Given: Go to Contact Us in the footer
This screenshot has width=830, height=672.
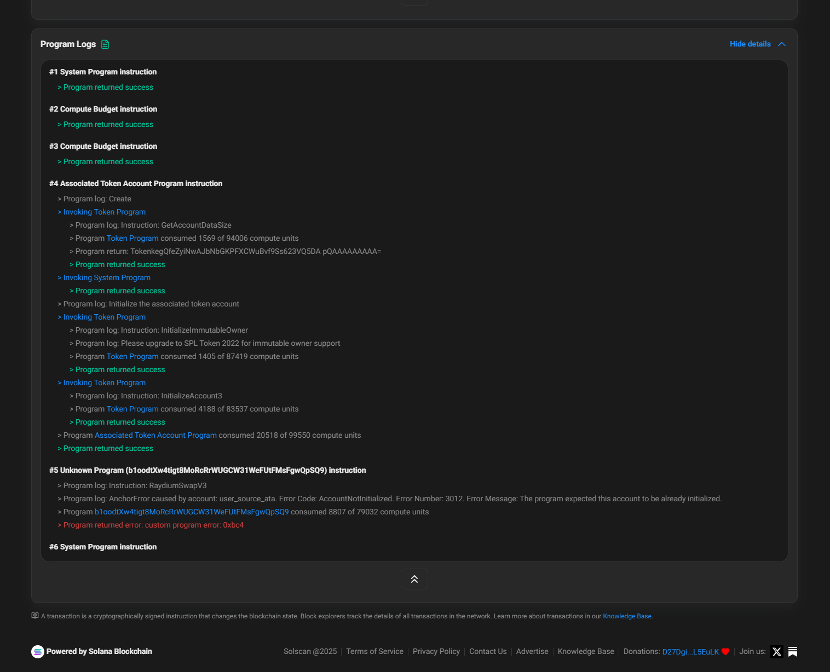Looking at the screenshot, I should [x=488, y=652].
